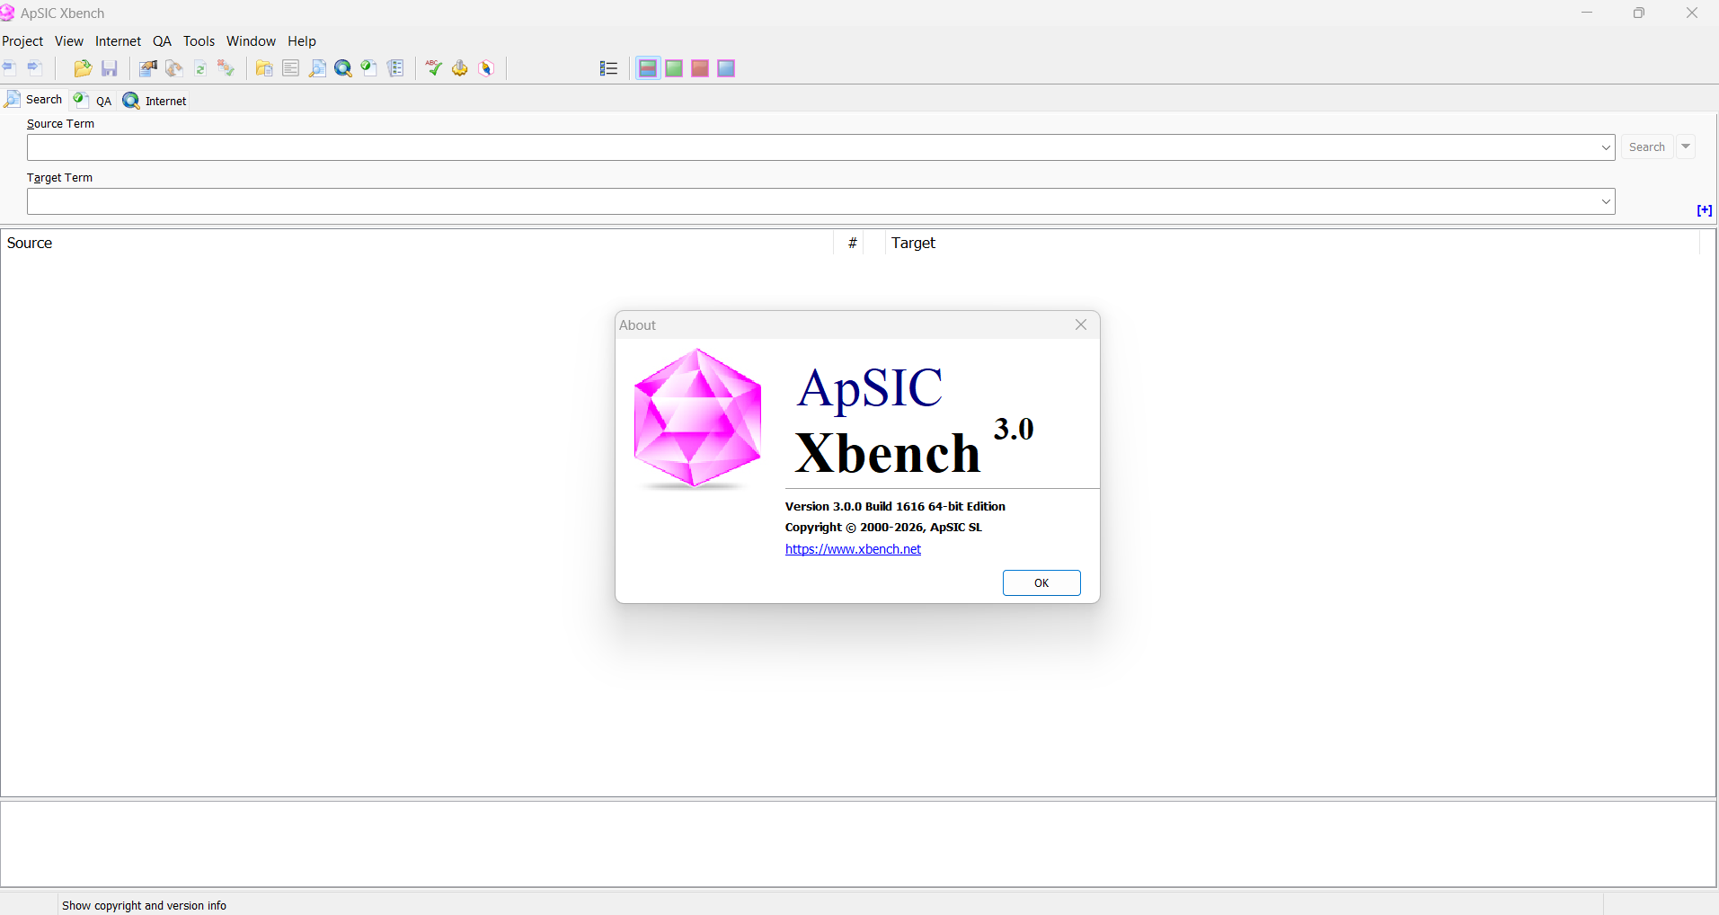Click the Source column header

(417, 243)
